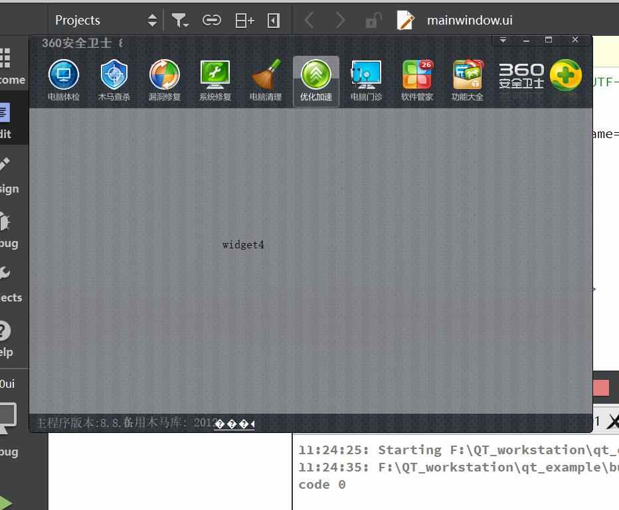Image resolution: width=619 pixels, height=510 pixels.
Task: Close the 360安全卫士 window
Action: pyautogui.click(x=575, y=39)
